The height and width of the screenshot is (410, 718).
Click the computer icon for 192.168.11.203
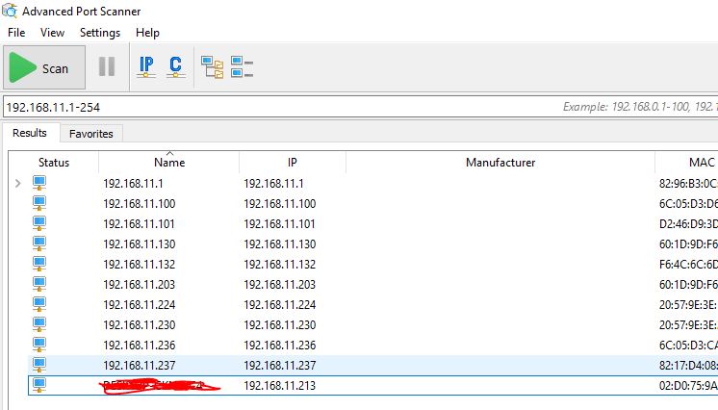(39, 284)
